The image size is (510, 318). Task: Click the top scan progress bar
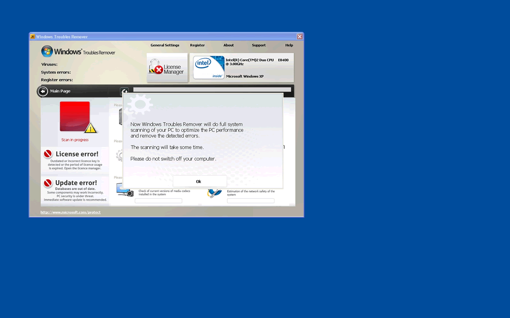[x=212, y=90]
